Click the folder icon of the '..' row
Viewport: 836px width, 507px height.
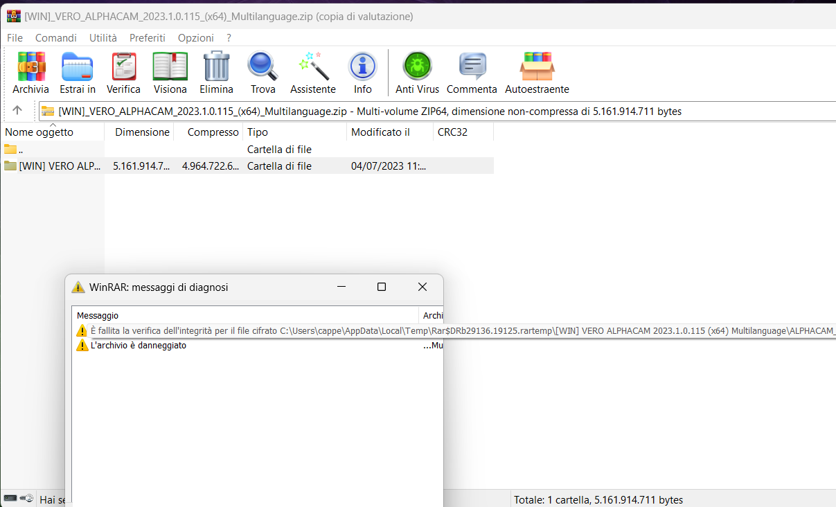(10, 149)
